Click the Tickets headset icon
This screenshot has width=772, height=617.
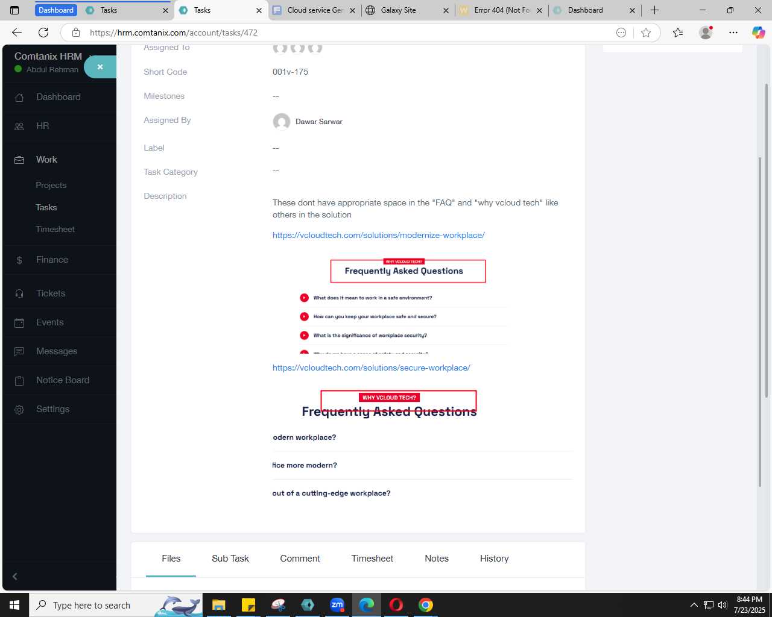19,293
